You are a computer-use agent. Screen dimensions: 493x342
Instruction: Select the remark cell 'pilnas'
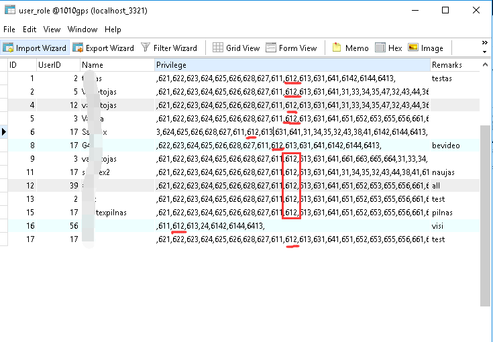tap(455, 212)
